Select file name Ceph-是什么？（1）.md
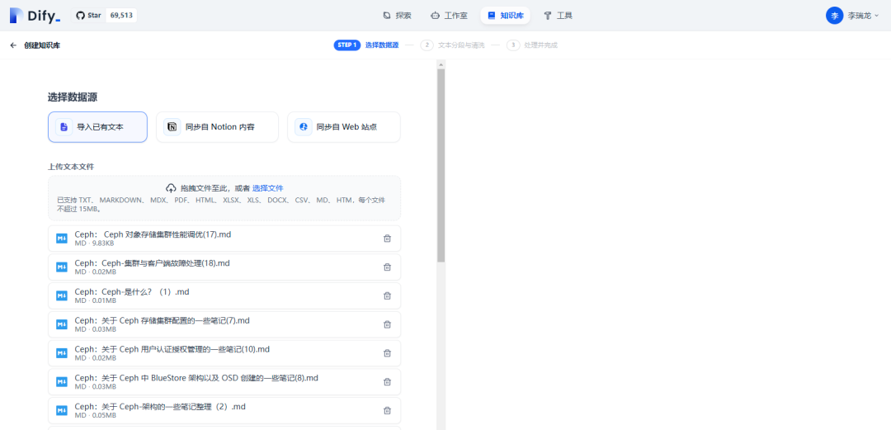The height and width of the screenshot is (430, 891). (132, 292)
